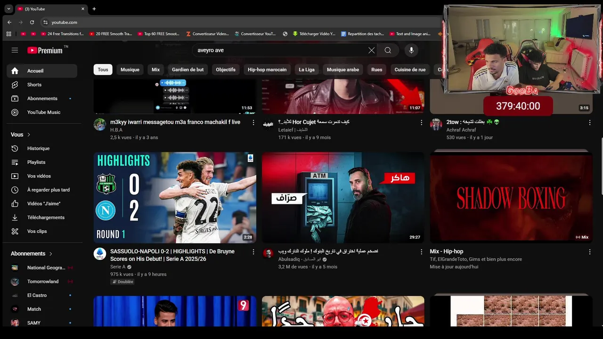
Task: Open Playlists in the sidebar
Action: click(x=42, y=162)
